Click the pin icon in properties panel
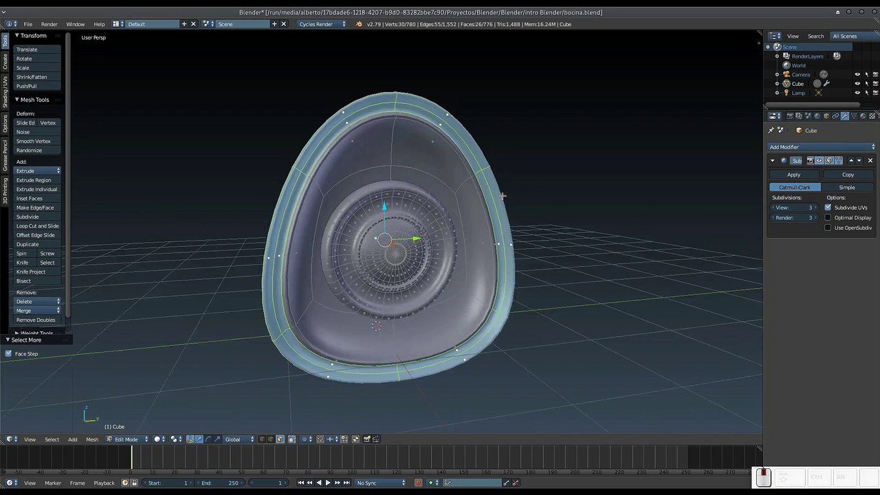This screenshot has width=880, height=495. coord(771,130)
